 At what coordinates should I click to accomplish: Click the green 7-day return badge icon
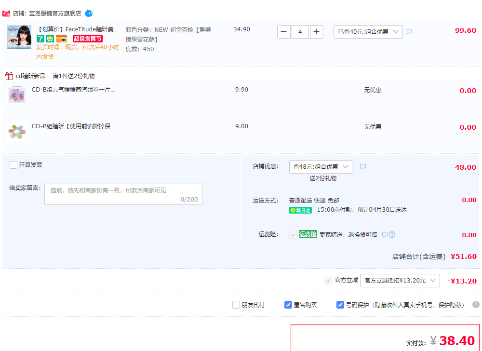[40, 39]
